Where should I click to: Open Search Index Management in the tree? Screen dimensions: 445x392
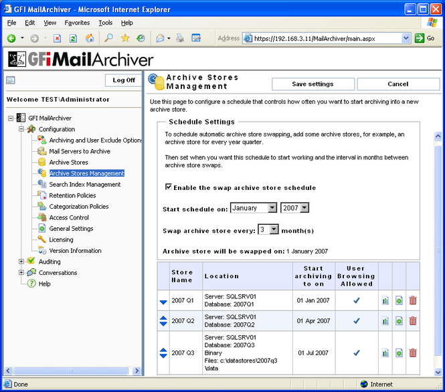coord(85,185)
